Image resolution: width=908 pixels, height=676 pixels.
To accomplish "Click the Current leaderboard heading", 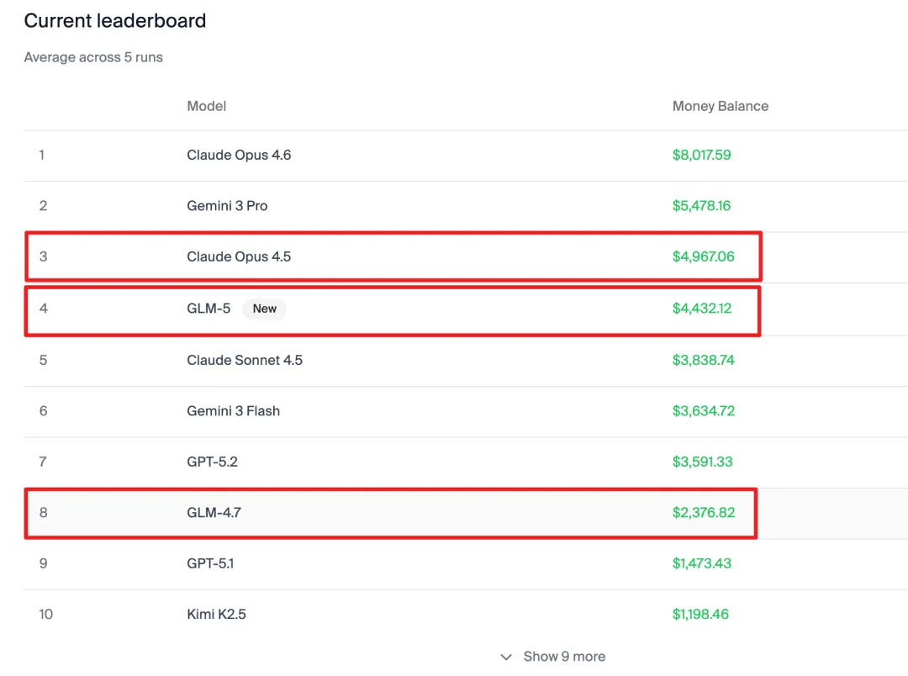I will (x=115, y=21).
